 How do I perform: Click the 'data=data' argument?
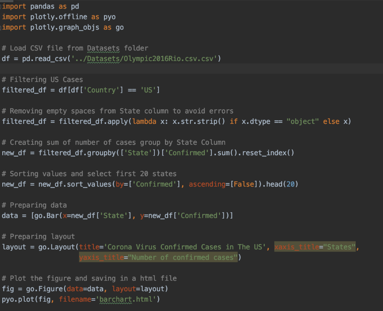[85, 289]
